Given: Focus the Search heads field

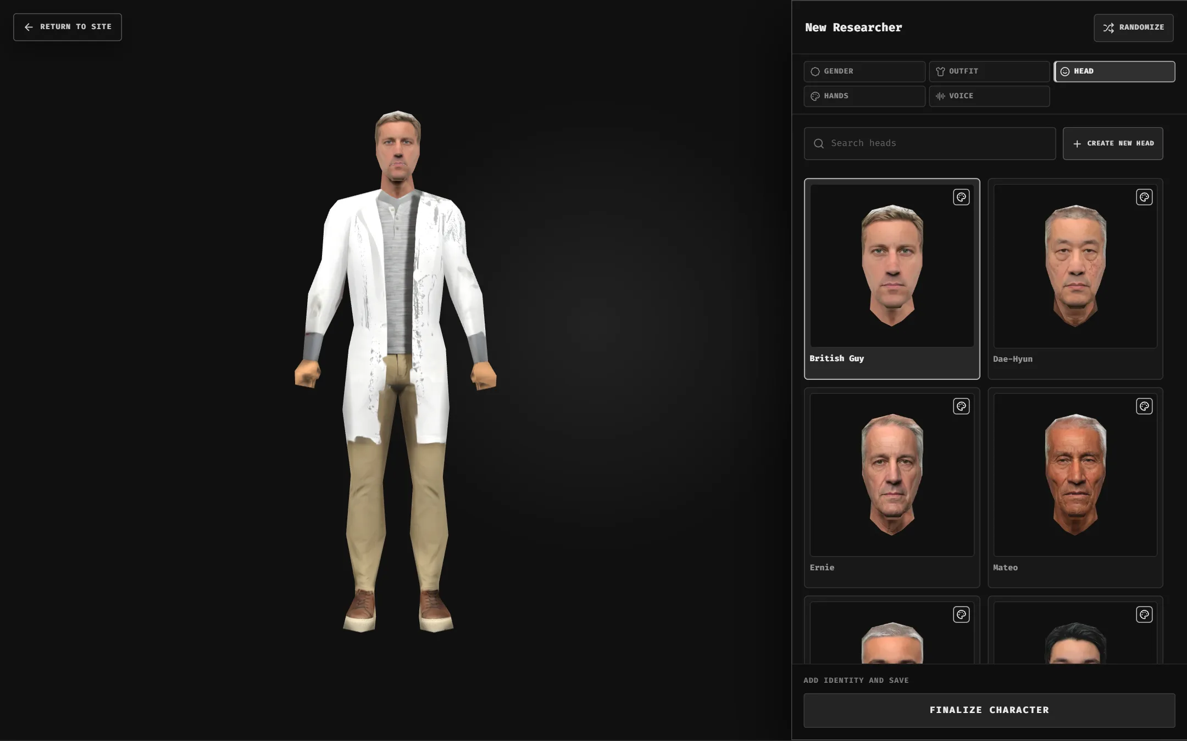Looking at the screenshot, I should pyautogui.click(x=930, y=143).
